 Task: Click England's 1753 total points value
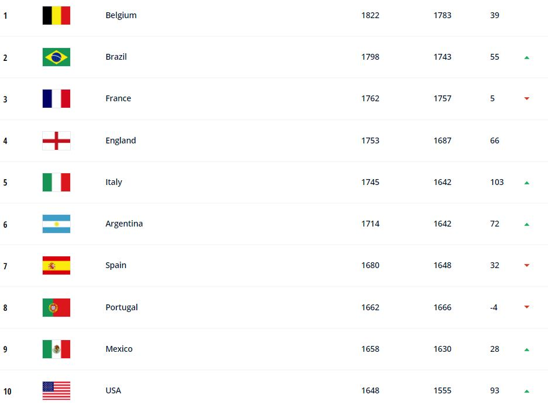click(370, 140)
